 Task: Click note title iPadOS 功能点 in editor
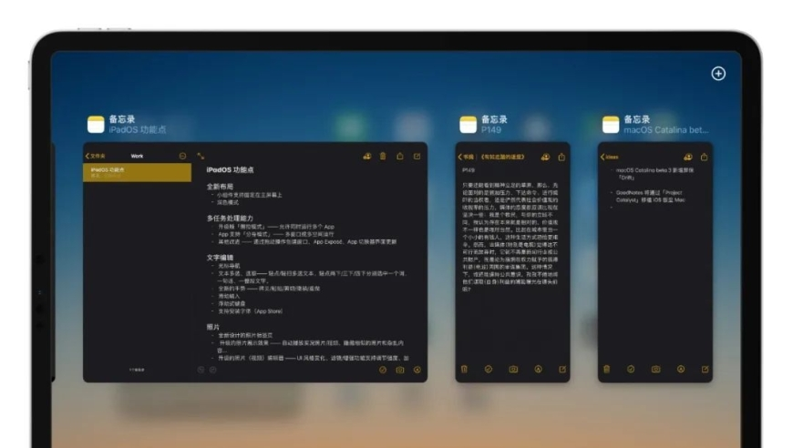click(x=230, y=169)
